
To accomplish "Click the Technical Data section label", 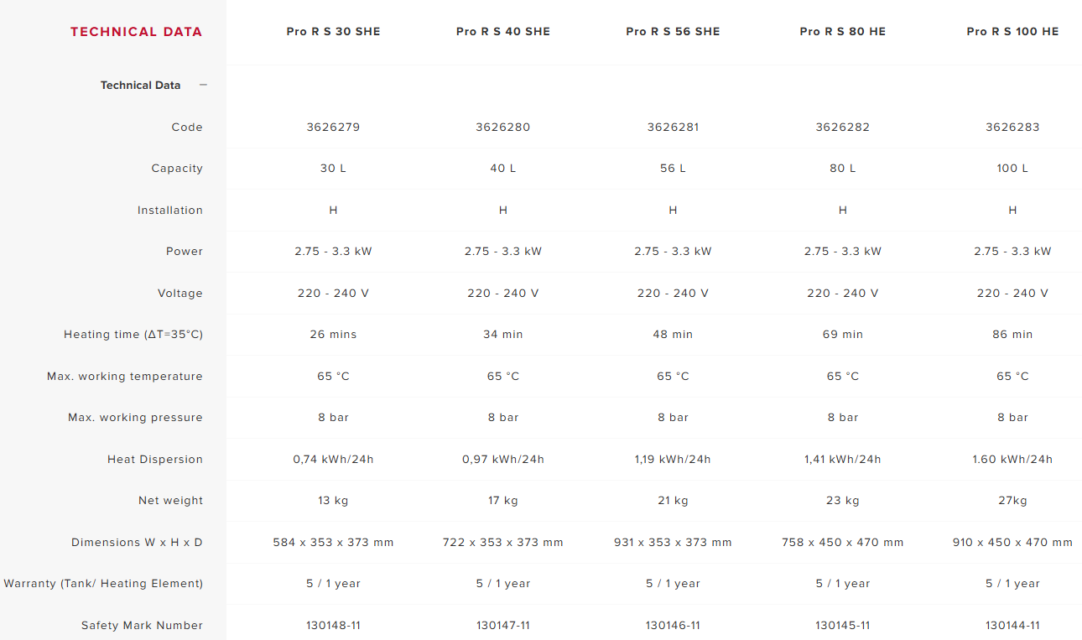I will [140, 85].
